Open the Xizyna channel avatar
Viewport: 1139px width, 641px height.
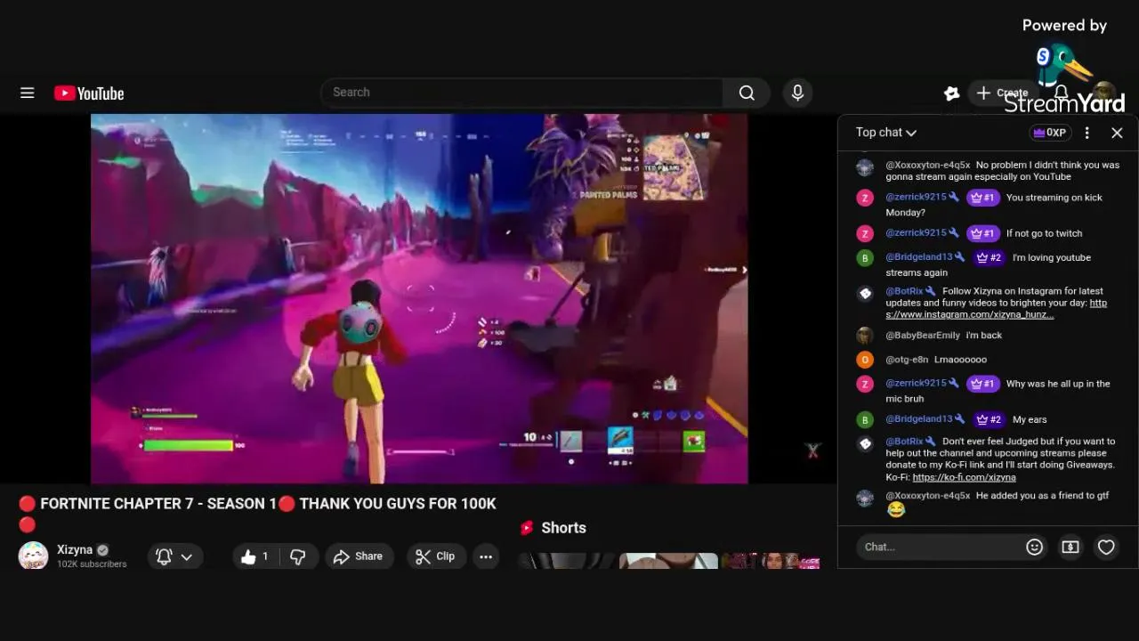click(x=33, y=556)
